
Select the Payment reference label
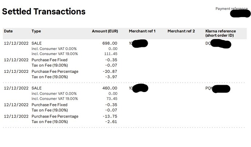[231, 8]
